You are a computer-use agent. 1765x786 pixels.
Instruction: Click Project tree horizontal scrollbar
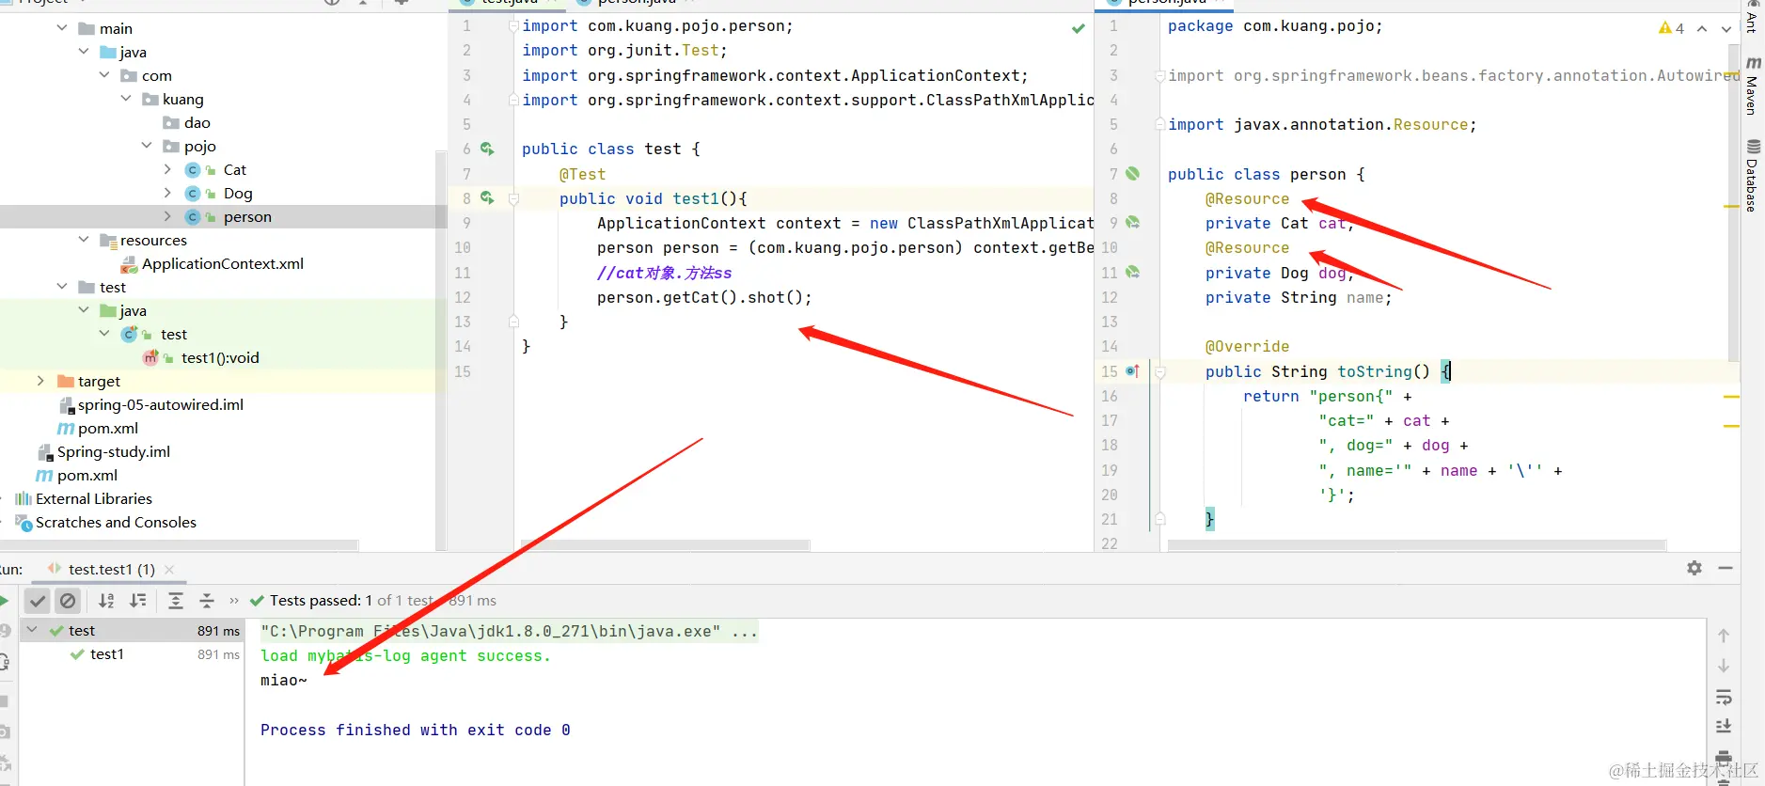(179, 545)
